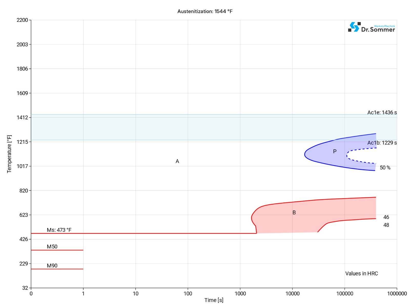
Task: Select the P label in pearlite region
Action: (335, 151)
